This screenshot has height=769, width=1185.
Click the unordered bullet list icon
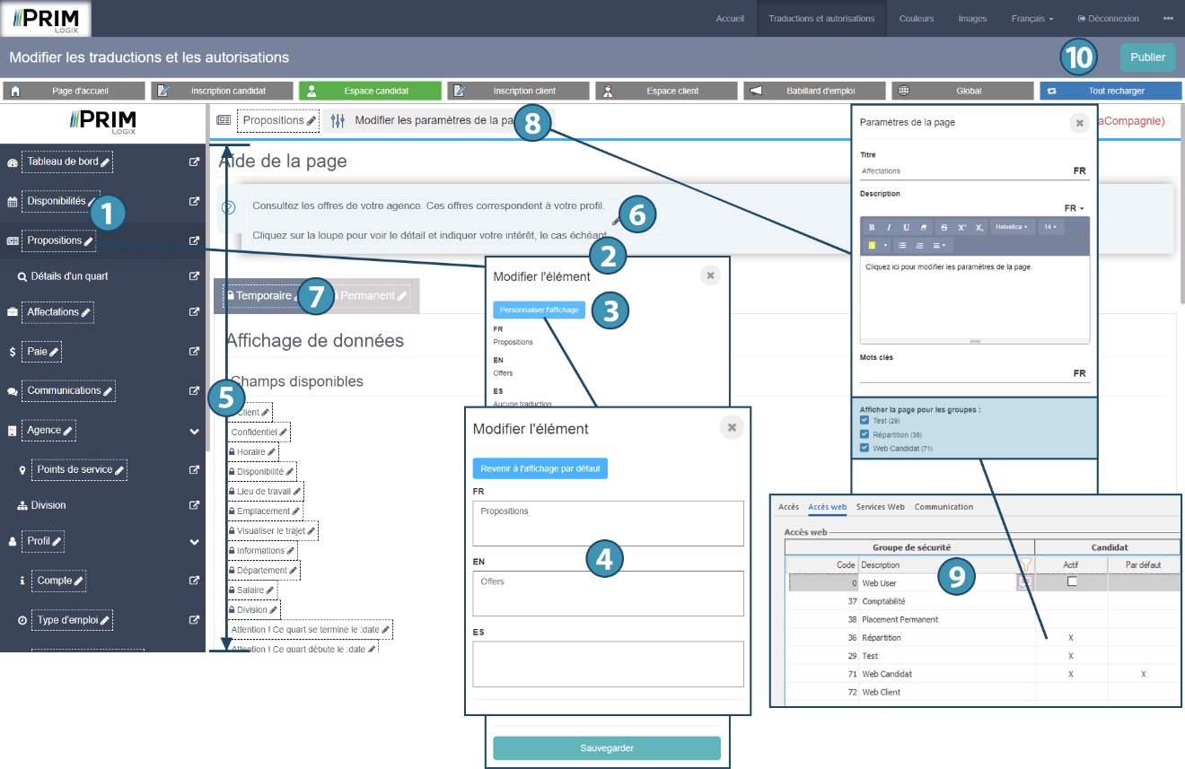(x=901, y=245)
